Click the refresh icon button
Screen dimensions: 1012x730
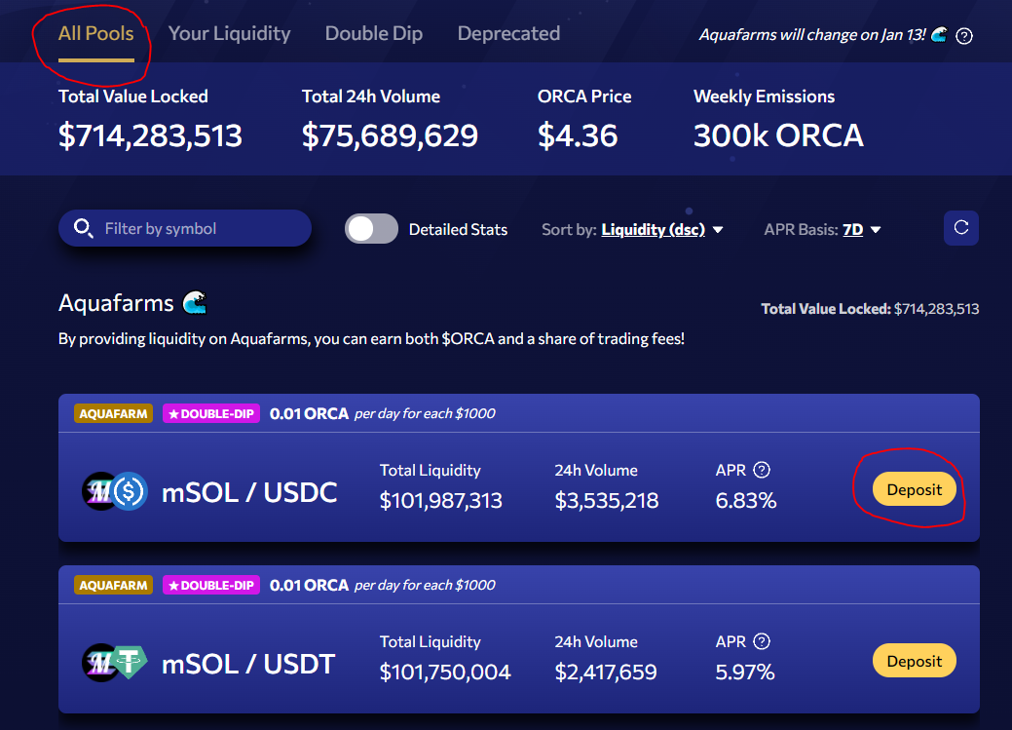coord(961,228)
